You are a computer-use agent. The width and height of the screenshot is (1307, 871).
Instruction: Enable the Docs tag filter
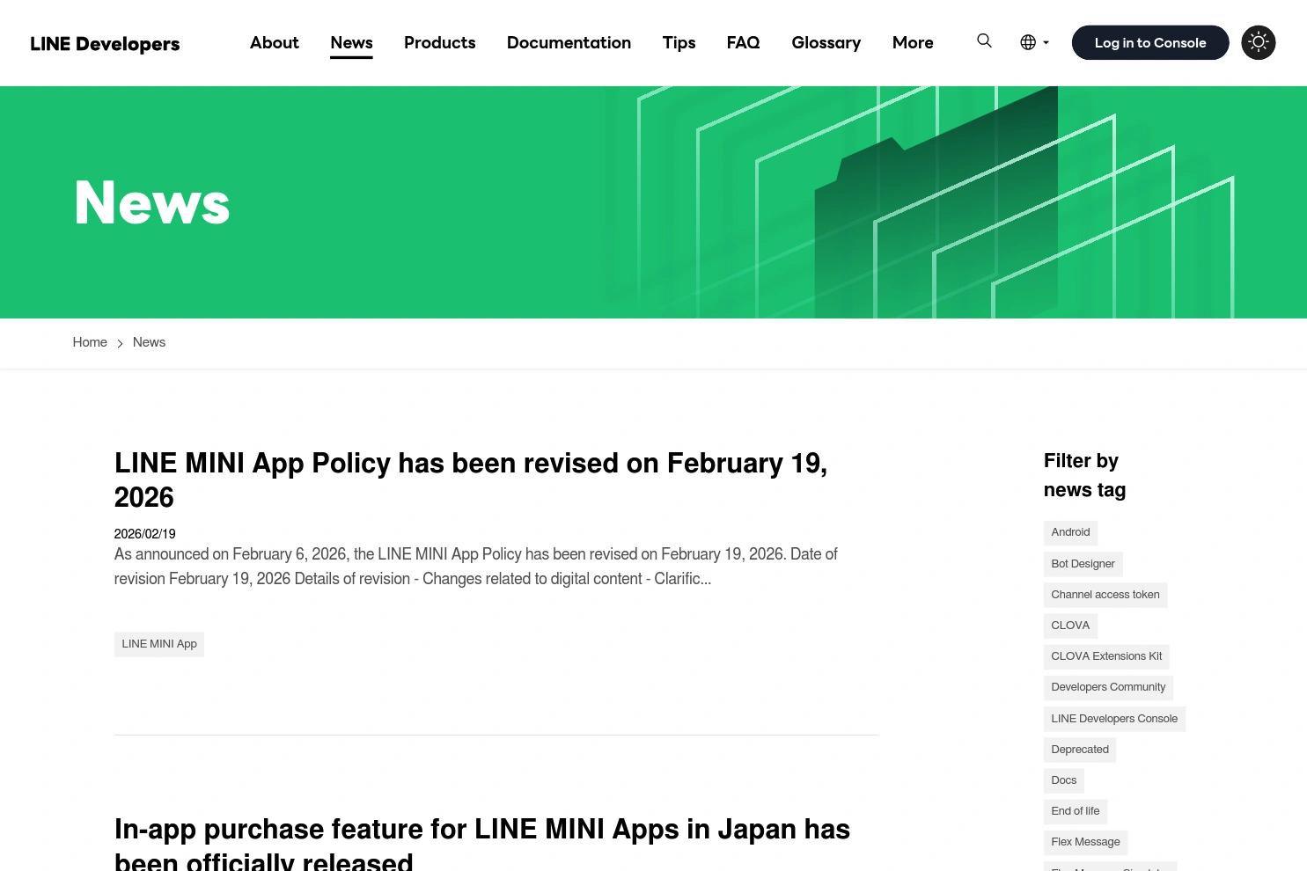coord(1063,780)
